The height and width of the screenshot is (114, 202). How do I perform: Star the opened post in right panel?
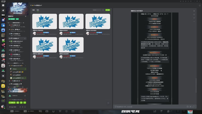(x=194, y=14)
